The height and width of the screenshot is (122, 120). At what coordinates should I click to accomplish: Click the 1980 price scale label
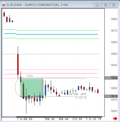pyautogui.click(x=114, y=19)
